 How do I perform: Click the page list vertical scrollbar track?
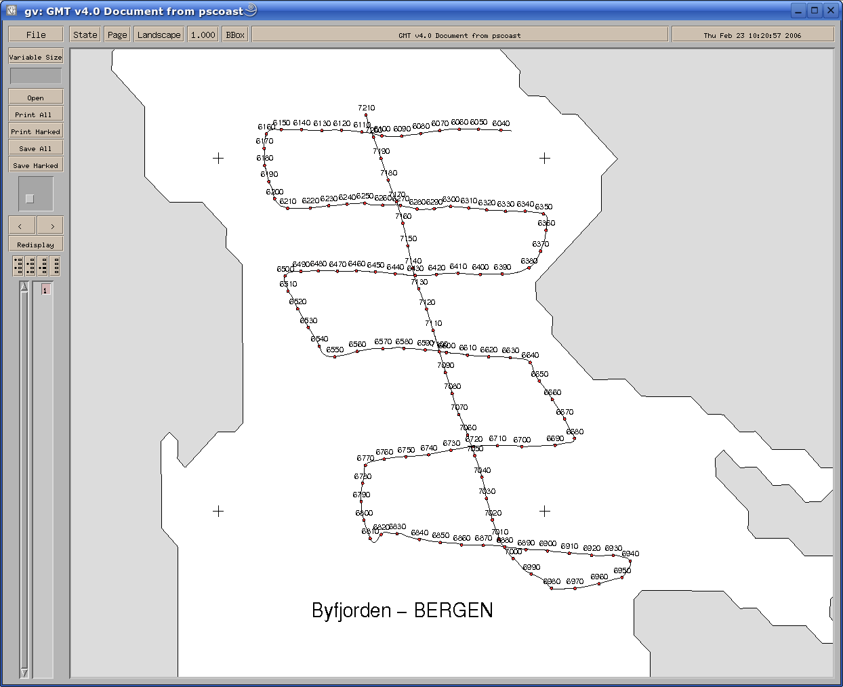(24, 474)
